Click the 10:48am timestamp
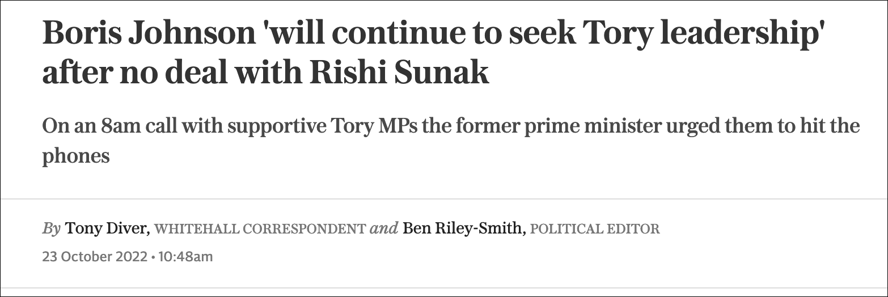888x297 pixels. pos(186,257)
